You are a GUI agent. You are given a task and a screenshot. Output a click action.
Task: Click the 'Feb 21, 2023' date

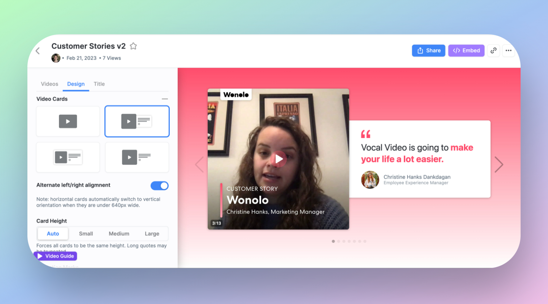coord(81,58)
